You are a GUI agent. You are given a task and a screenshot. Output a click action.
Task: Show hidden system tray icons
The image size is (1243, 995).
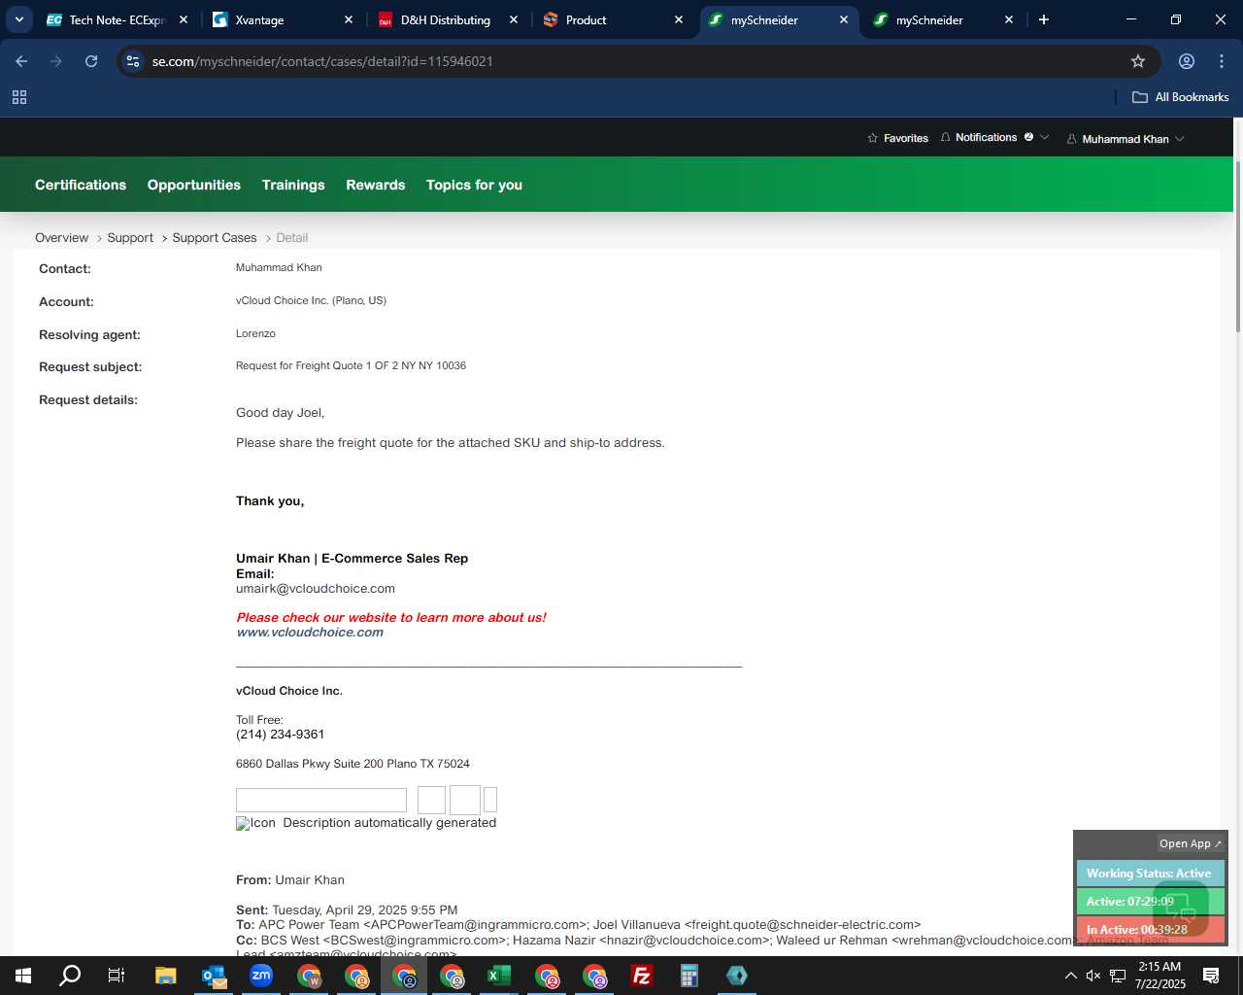click(x=1070, y=976)
